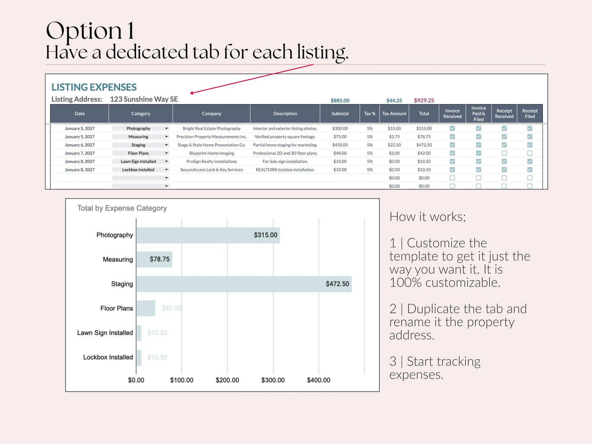Image resolution: width=592 pixels, height=444 pixels.
Task: Check Invoice Received box in first empty row
Action: (452, 178)
